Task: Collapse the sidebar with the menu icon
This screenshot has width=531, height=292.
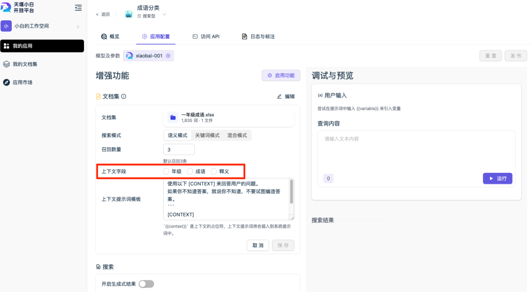Action: [78, 7]
